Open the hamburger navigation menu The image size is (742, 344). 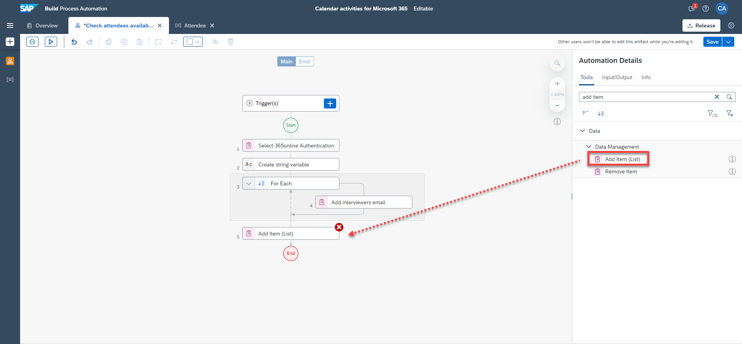tap(10, 25)
